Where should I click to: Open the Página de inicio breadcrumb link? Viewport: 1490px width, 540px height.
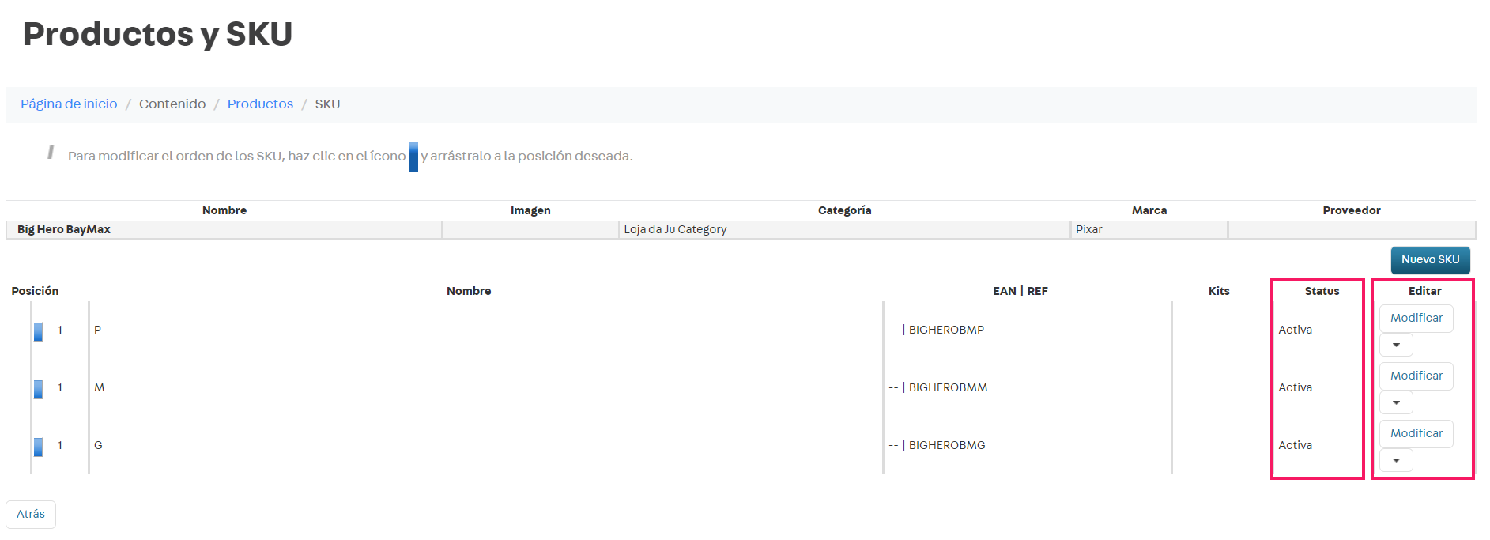pyautogui.click(x=69, y=104)
